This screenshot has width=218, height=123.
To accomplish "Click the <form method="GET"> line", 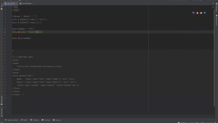I will 23,76.
